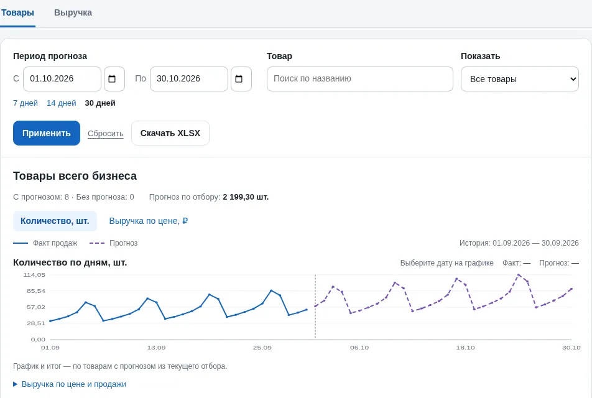Click the Товары всего бизнеса heading
This screenshot has height=398, width=592.
75,176
